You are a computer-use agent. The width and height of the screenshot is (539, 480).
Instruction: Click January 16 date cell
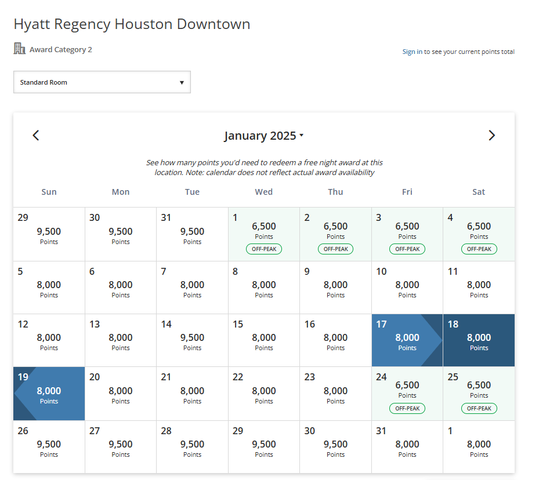(x=335, y=341)
